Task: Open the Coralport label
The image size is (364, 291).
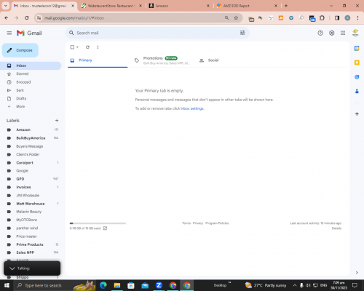Action: [25, 163]
